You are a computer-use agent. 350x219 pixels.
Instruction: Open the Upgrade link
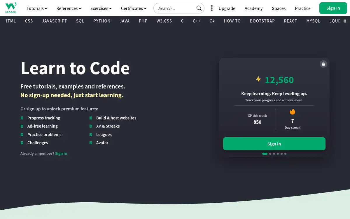[227, 8]
